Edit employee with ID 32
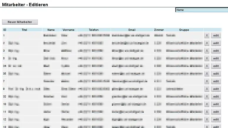This screenshot has width=228, height=128. (216, 97)
